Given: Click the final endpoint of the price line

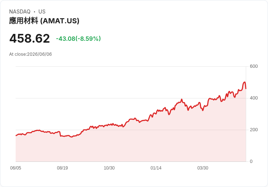Looking at the screenshot, I should [x=246, y=89].
